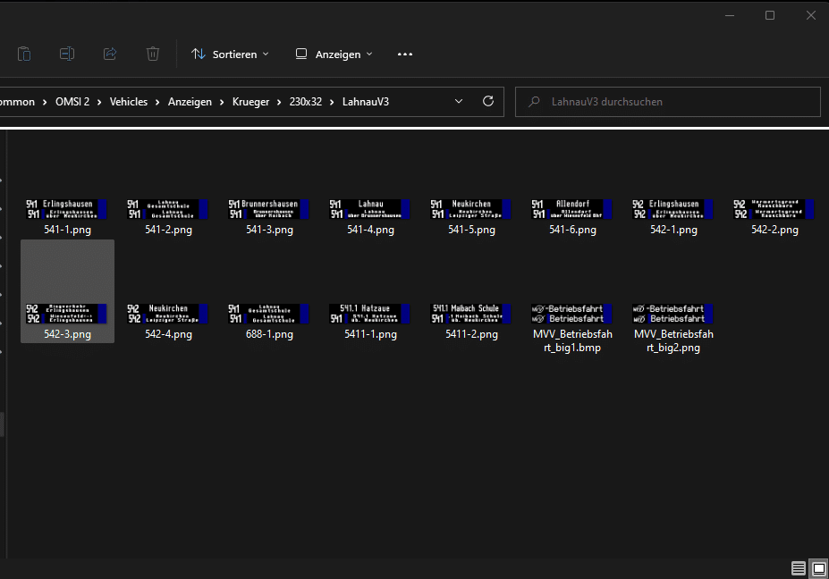
Task: Open the three-dot more options menu
Action: click(405, 55)
